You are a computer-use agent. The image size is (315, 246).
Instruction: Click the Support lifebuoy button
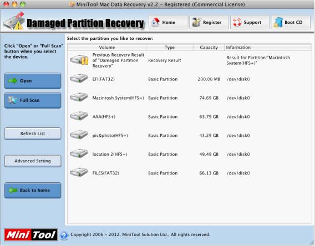tap(250, 22)
